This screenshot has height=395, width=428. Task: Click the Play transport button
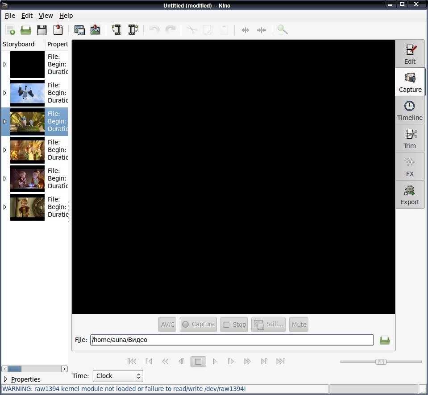[x=215, y=362]
